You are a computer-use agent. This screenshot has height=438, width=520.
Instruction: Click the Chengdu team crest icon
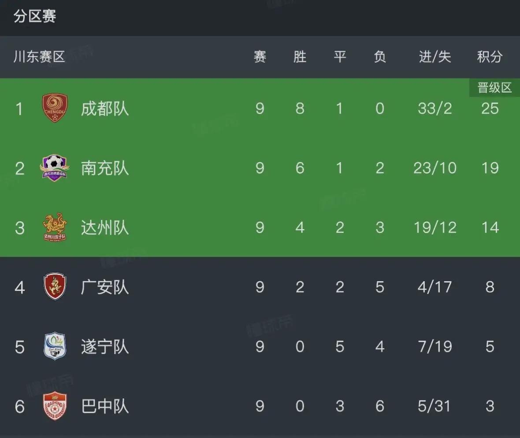[x=55, y=108]
